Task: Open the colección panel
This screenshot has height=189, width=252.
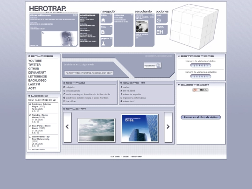Action: pos(124,30)
